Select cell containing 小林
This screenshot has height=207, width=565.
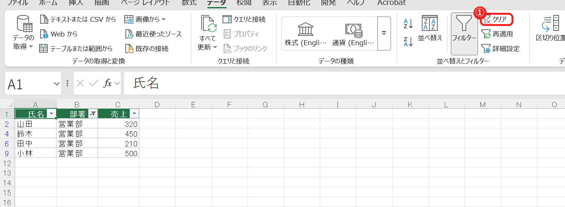tap(35, 153)
